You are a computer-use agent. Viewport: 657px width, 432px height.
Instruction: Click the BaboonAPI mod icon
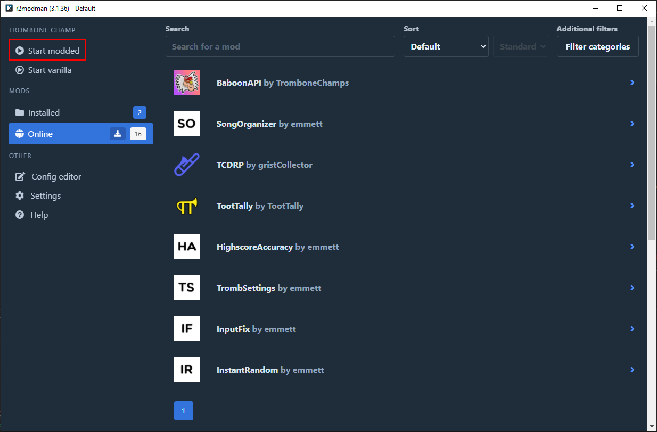click(x=187, y=83)
